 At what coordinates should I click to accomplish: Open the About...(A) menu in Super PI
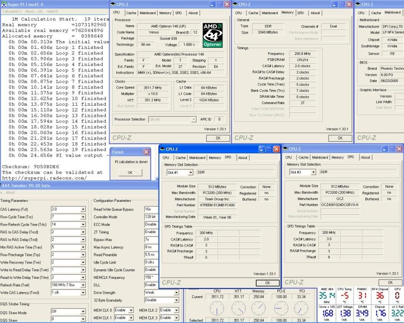coord(34,11)
